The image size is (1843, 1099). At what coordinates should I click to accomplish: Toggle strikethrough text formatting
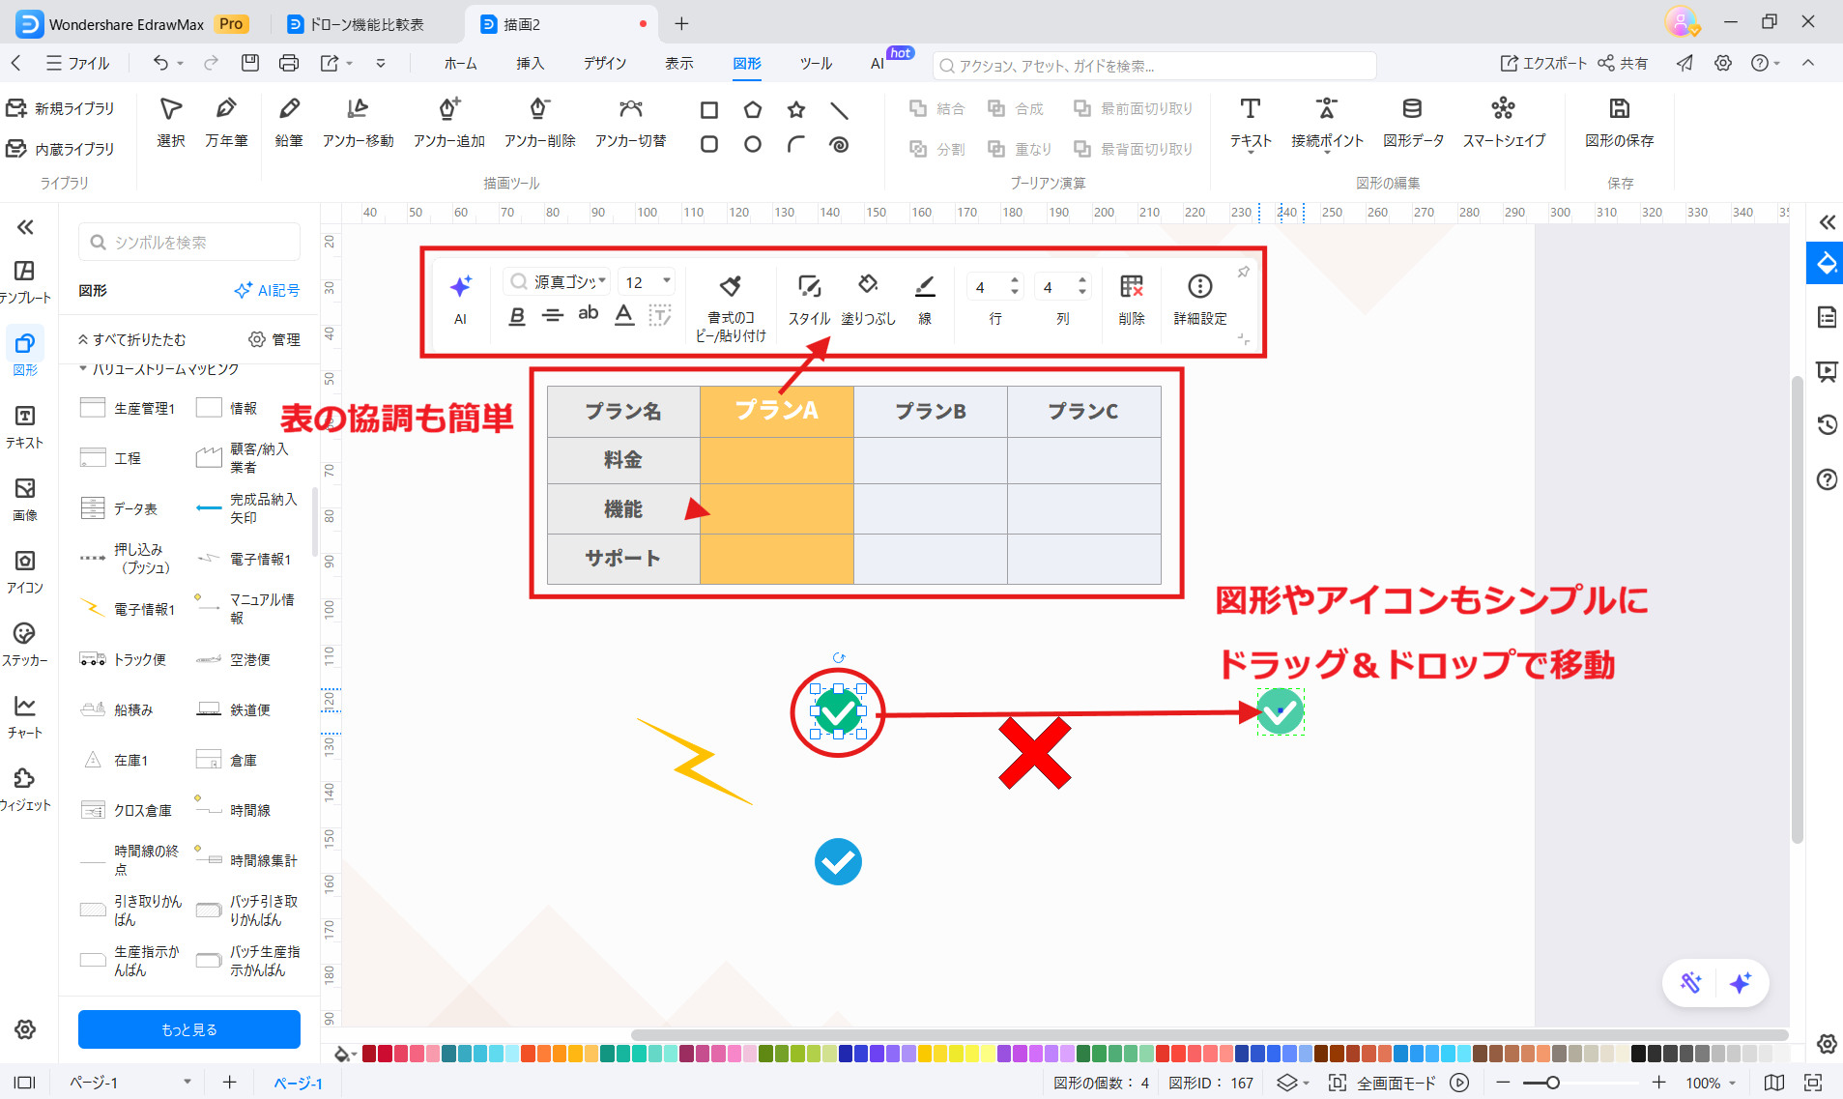click(553, 315)
